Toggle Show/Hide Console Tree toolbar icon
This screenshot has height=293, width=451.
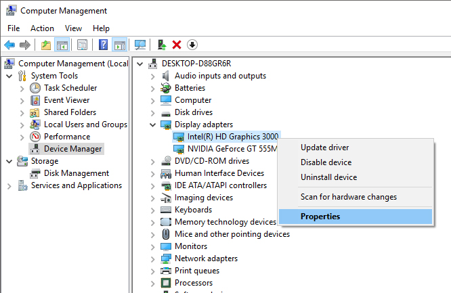click(62, 45)
